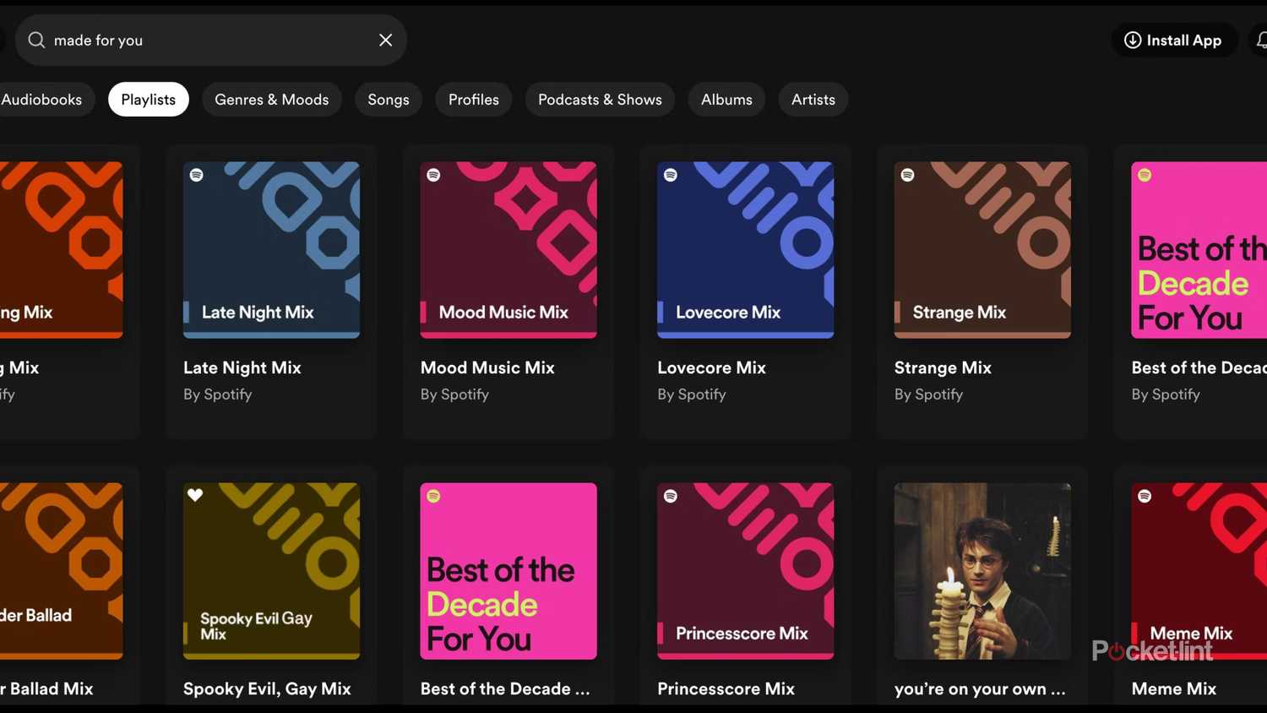Click the Spotify logo on Lovecore Mix cover
The height and width of the screenshot is (713, 1267).
coord(670,175)
